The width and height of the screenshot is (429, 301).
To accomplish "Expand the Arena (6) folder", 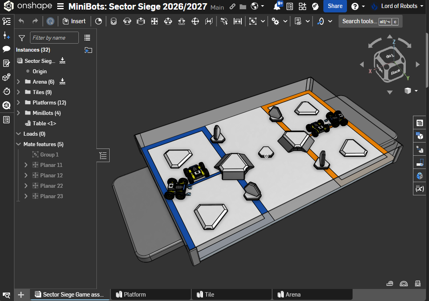I will click(18, 82).
